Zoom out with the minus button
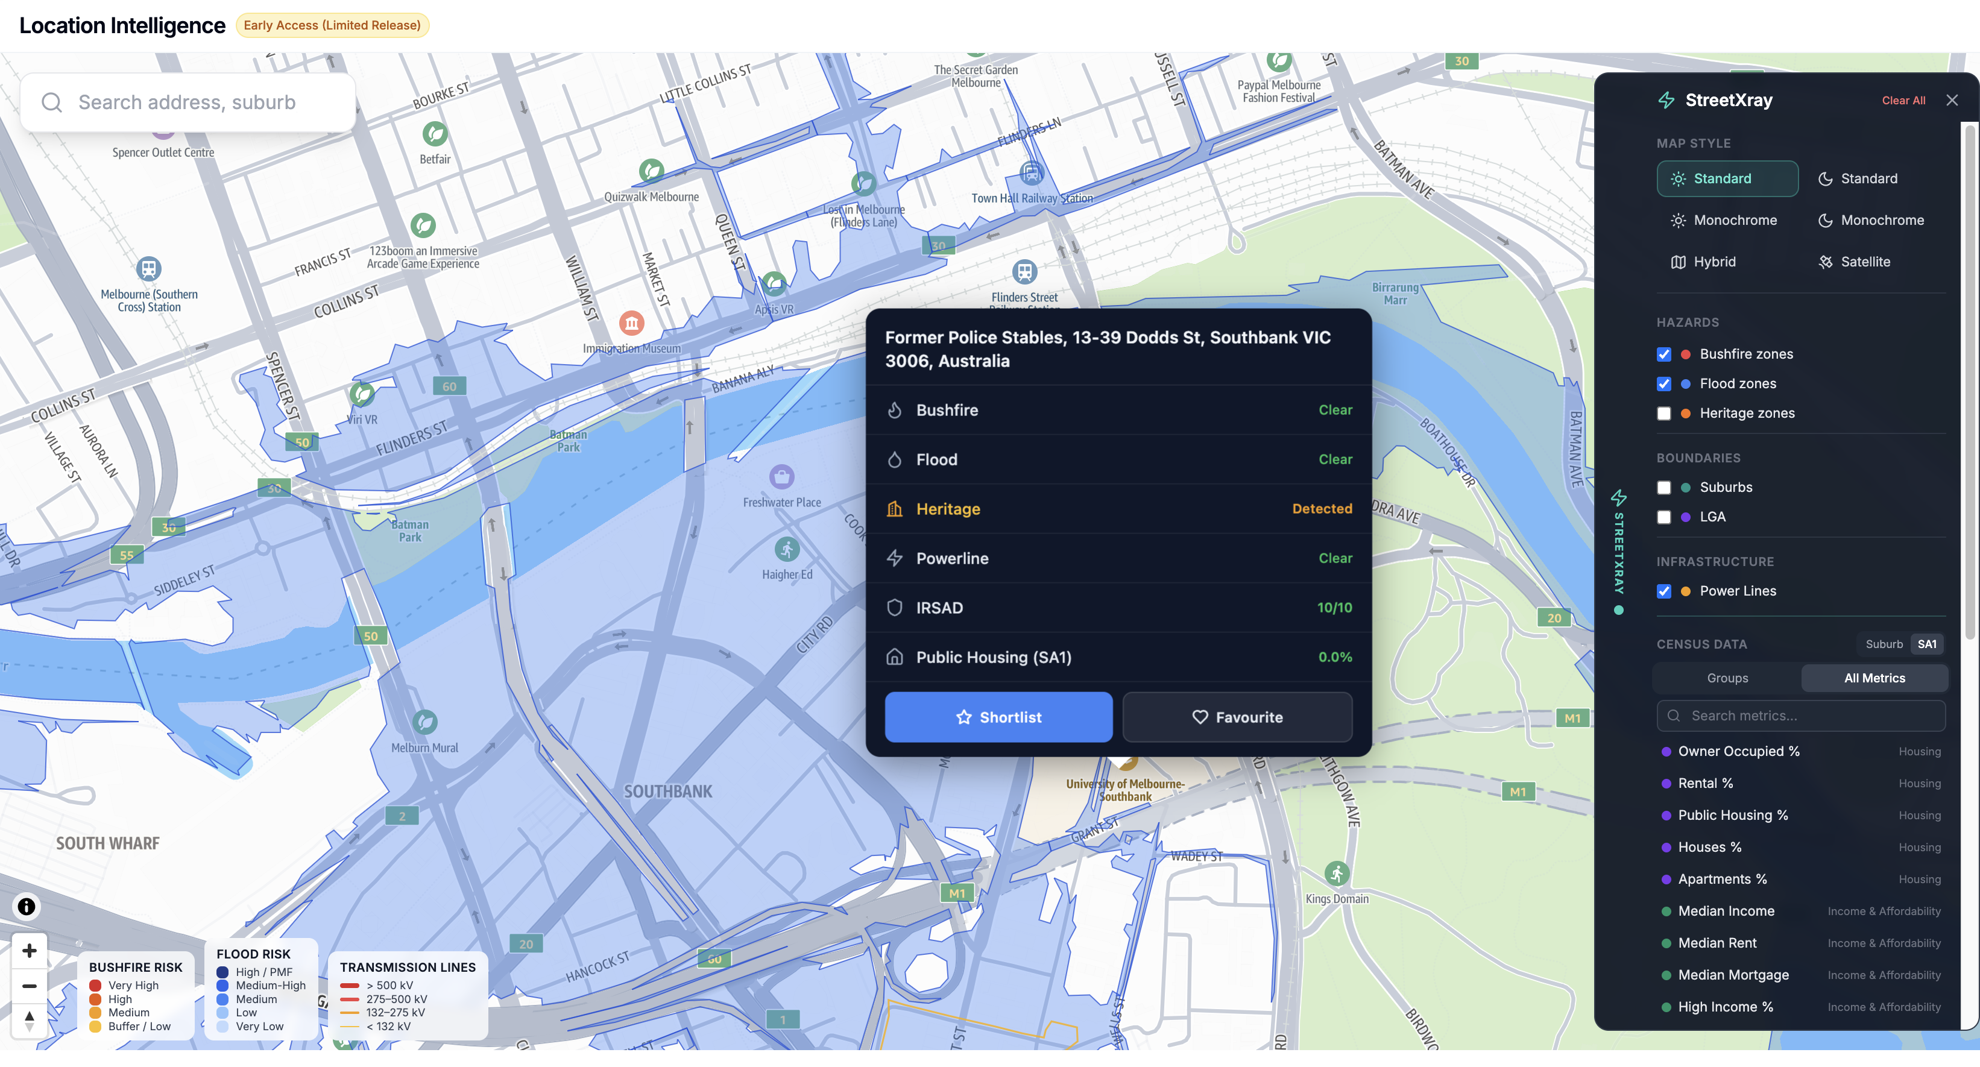 point(29,986)
